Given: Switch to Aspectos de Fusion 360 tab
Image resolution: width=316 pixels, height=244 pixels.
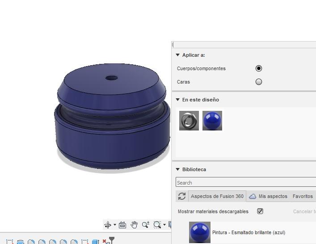Looking at the screenshot, I should point(217,196).
